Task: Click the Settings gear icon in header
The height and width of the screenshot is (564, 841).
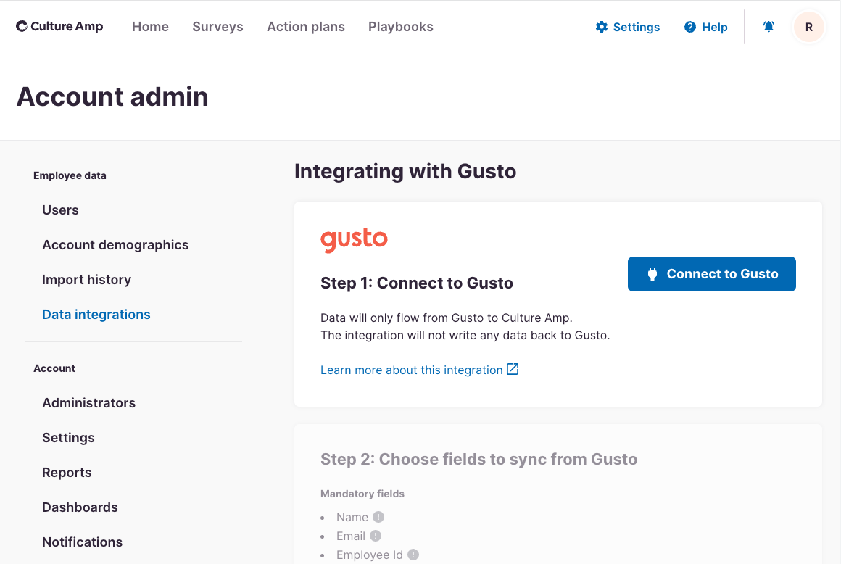Action: pos(602,27)
